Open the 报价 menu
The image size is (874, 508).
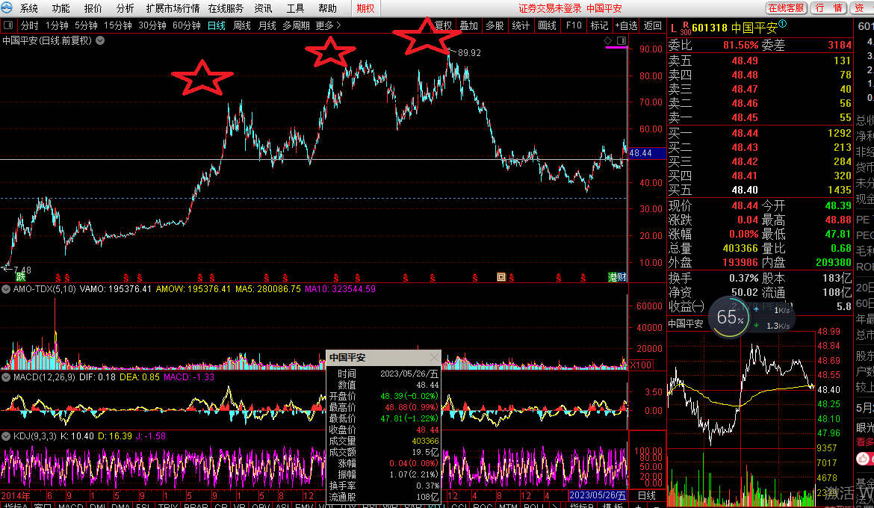93,8
